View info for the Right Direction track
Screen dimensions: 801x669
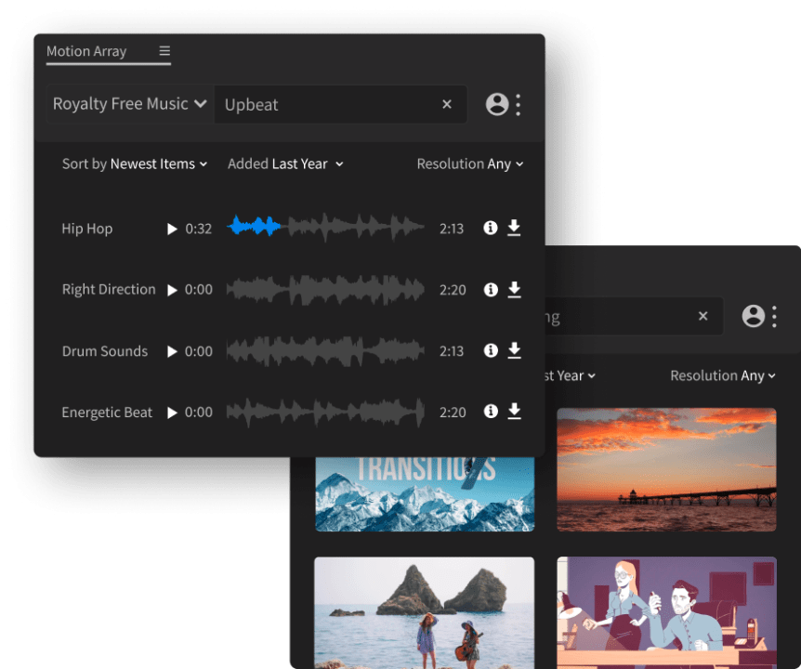(491, 289)
